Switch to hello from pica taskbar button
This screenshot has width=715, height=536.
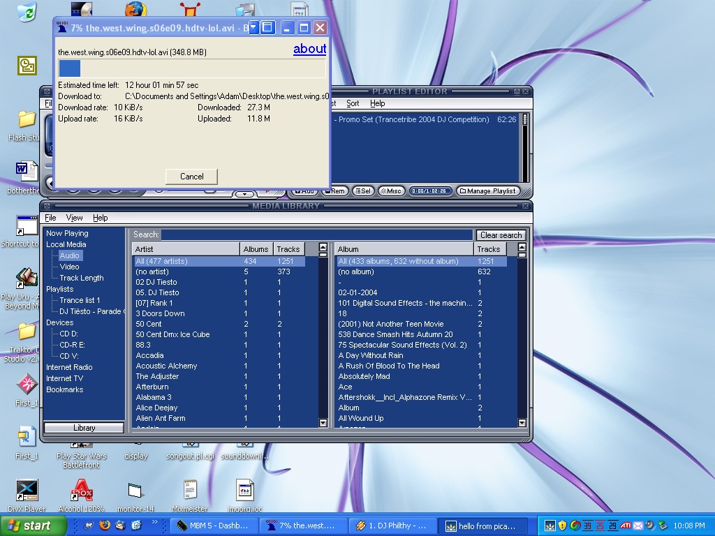[x=484, y=526]
